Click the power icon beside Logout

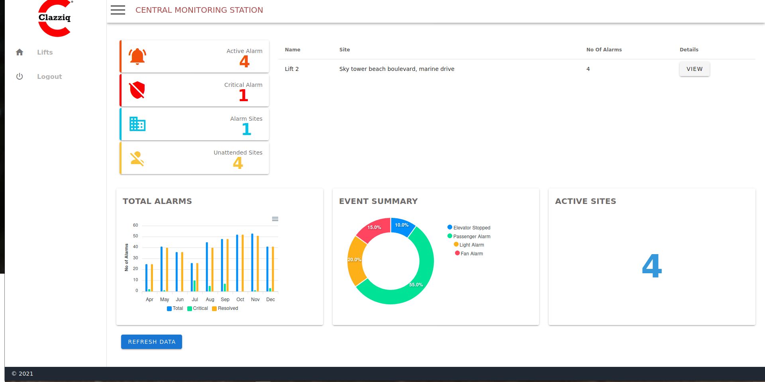point(20,76)
